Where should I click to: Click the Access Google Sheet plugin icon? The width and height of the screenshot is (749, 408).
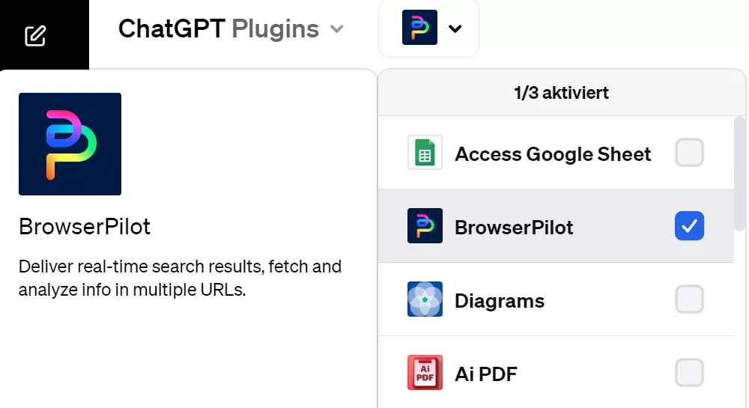(425, 153)
